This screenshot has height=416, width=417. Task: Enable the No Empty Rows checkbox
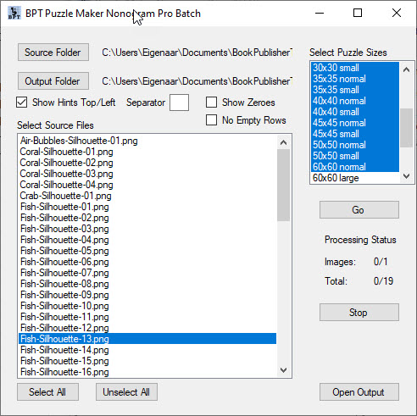211,120
